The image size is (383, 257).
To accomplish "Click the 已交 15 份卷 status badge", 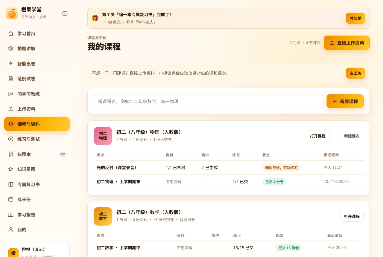I will point(288,248).
